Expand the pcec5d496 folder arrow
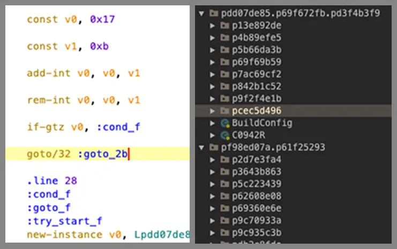The height and width of the screenshot is (249, 397). coord(212,111)
